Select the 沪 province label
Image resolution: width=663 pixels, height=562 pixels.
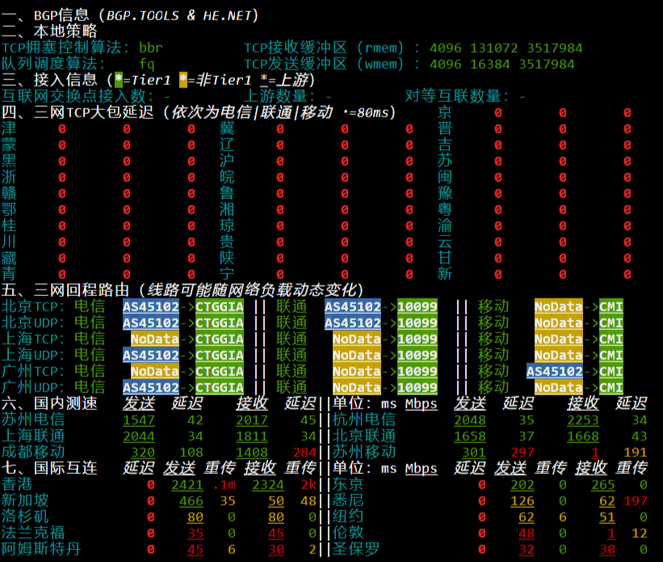pyautogui.click(x=227, y=161)
